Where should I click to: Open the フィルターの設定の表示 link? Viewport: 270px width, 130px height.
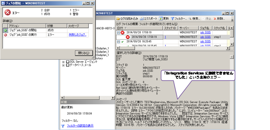click(80, 126)
